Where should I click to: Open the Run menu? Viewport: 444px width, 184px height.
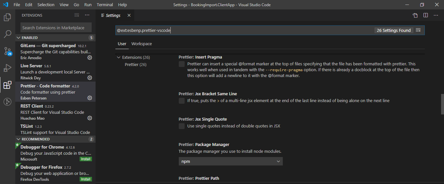pos(88,5)
